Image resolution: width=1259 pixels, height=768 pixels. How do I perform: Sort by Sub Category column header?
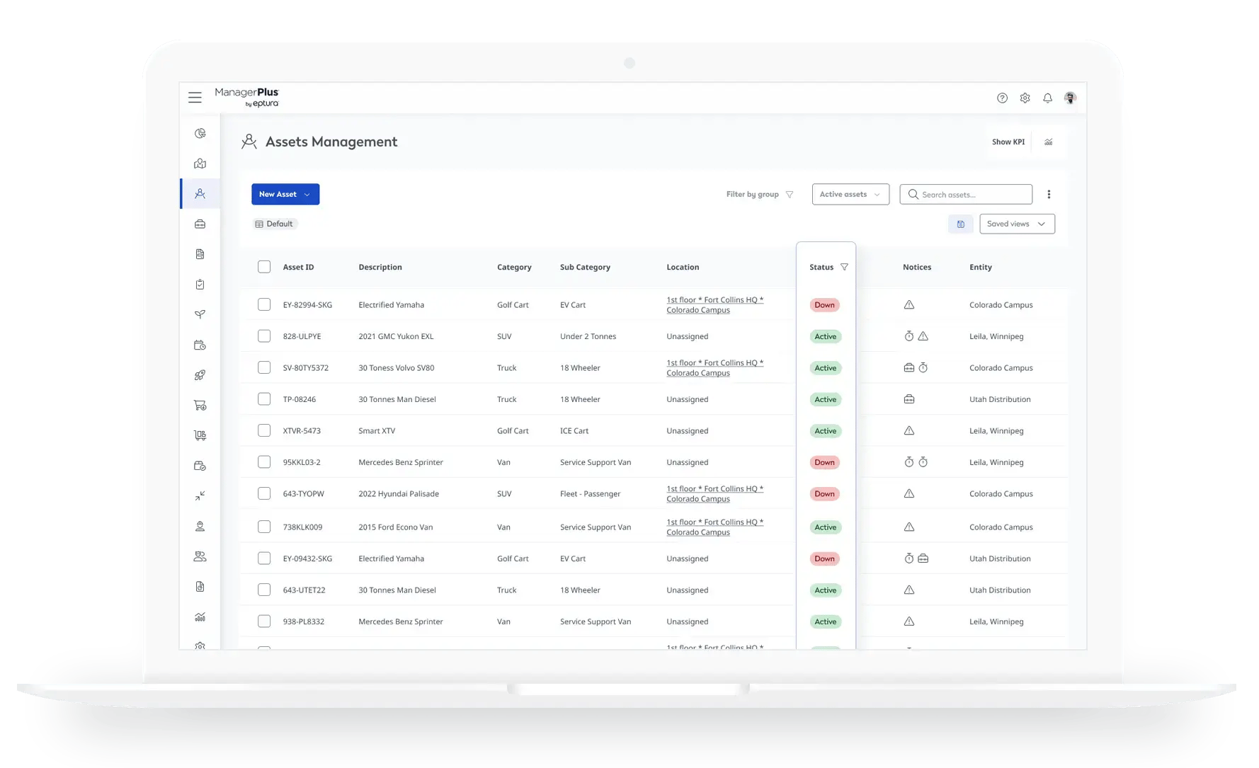(x=585, y=267)
